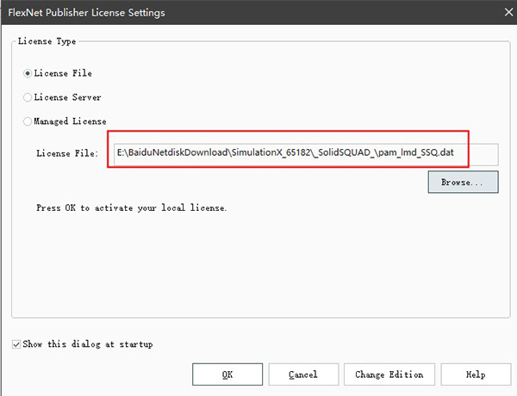
Task: Click the "Managed License" label text
Action: click(x=71, y=121)
